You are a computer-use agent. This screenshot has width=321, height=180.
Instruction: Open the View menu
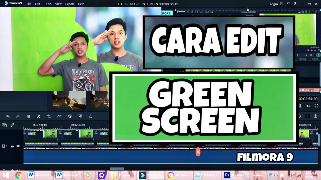[x=58, y=4]
